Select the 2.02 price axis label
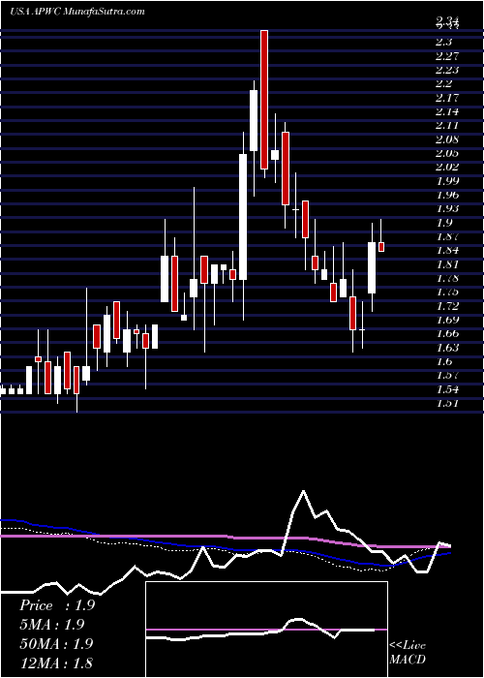 [x=447, y=167]
